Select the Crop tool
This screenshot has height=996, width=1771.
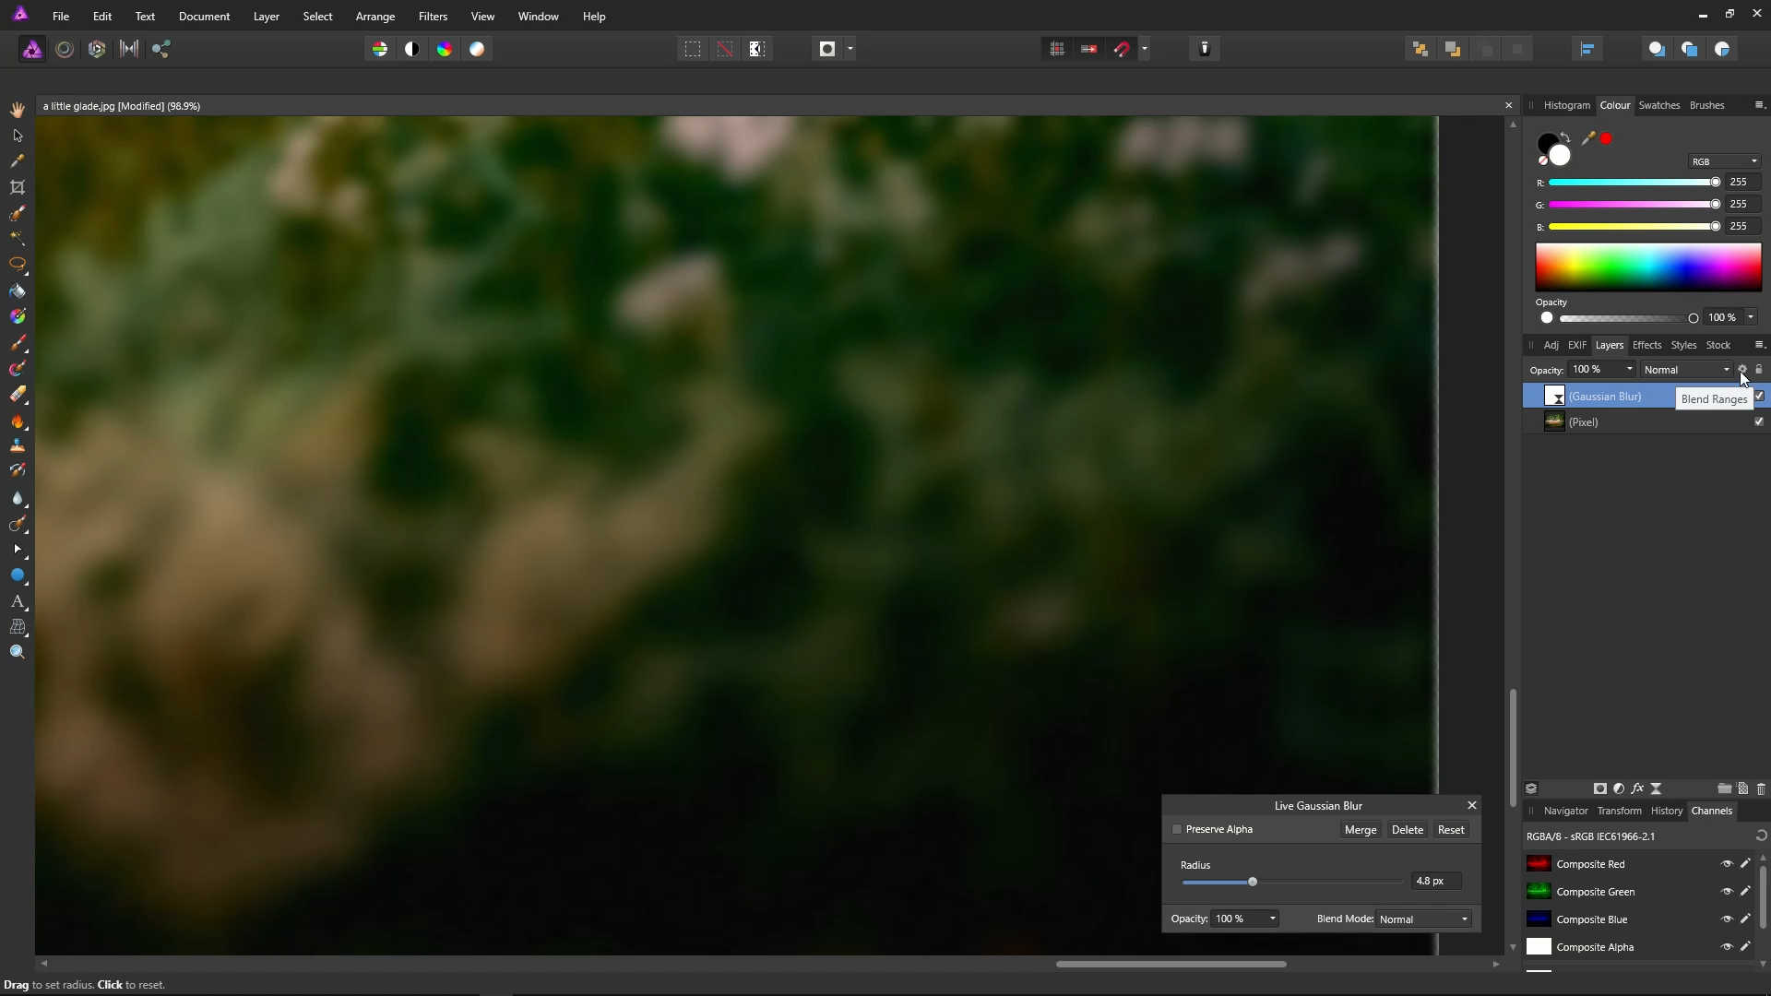point(18,187)
